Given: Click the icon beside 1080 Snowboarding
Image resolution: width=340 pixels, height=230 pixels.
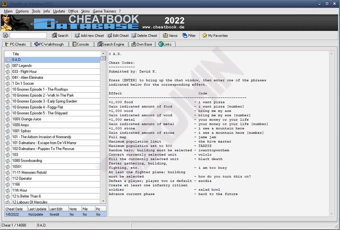Looking at the screenshot, I should [x=8, y=161].
